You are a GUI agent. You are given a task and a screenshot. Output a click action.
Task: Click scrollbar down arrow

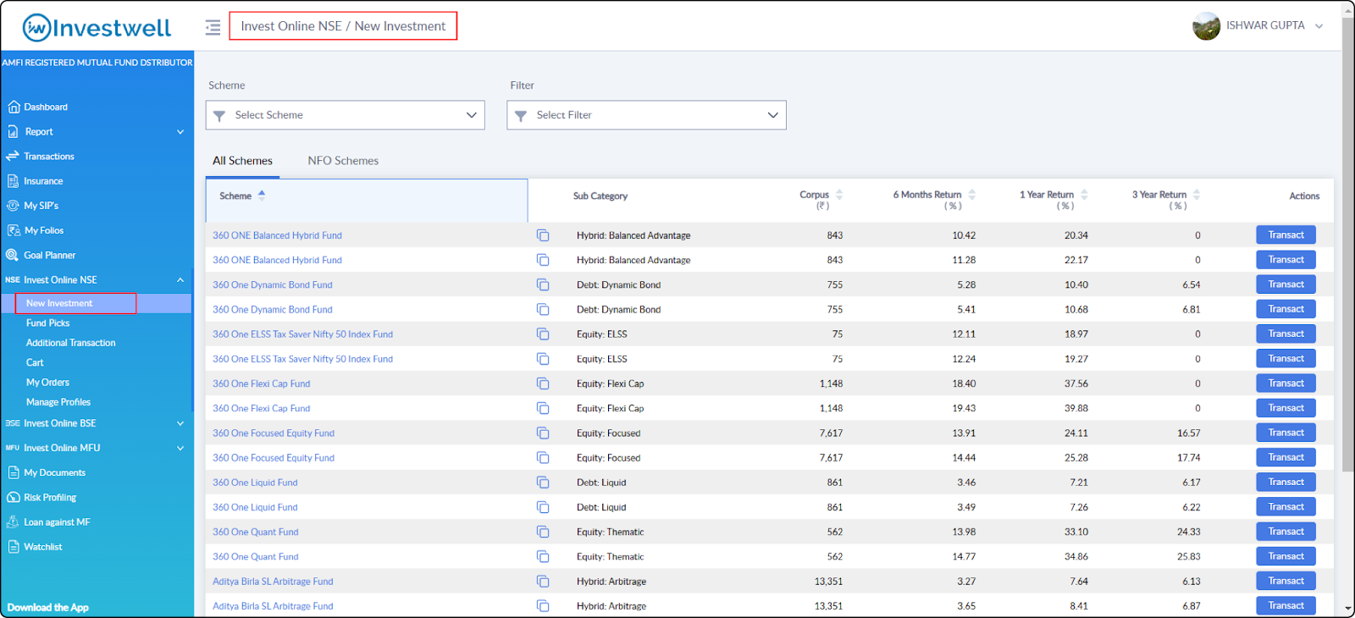point(1347,609)
